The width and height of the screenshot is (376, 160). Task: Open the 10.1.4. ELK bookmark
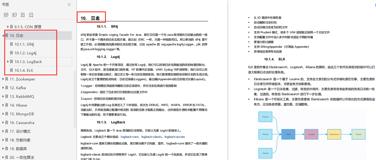[24, 70]
